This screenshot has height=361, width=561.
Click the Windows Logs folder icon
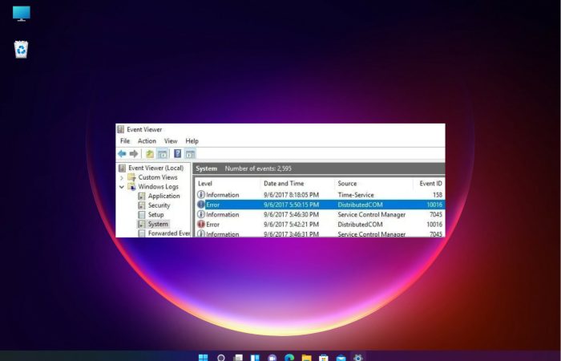[131, 187]
